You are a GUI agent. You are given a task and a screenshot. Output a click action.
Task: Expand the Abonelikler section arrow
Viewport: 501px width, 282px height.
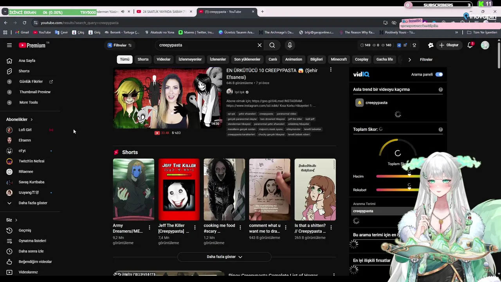click(32, 119)
